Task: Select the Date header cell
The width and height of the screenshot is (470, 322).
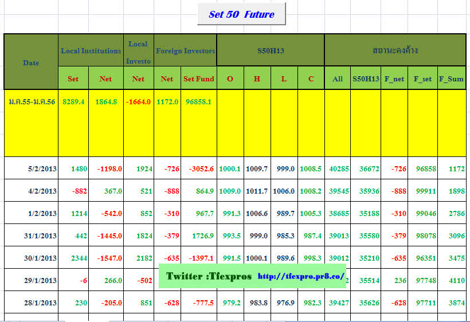Action: (x=31, y=62)
